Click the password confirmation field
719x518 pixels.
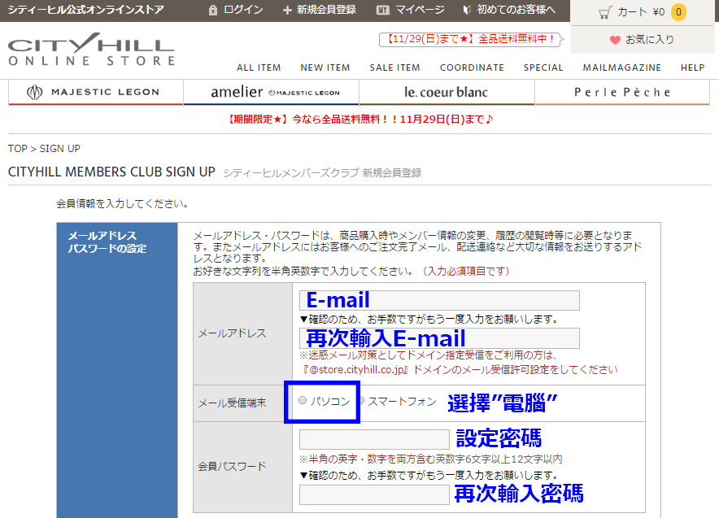pos(374,494)
